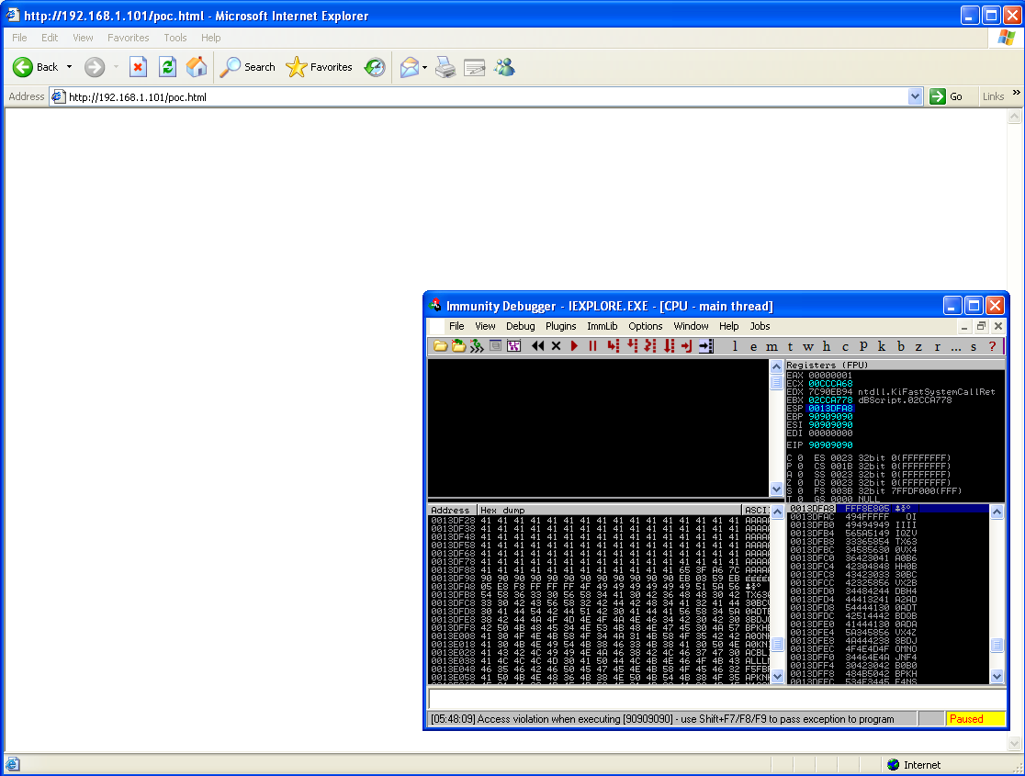Open Internet Explorer Tools menu
Image resolution: width=1025 pixels, height=776 pixels.
[x=175, y=38]
